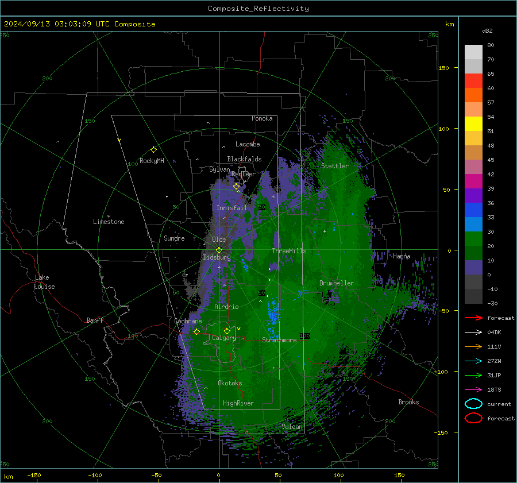Click the dBZ legend heading
Viewport: 517px width, 483px height.
pos(487,30)
